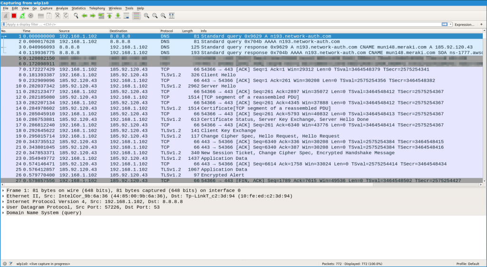Click the expert information status bar icon
The width and height of the screenshot is (487, 267).
(5, 264)
